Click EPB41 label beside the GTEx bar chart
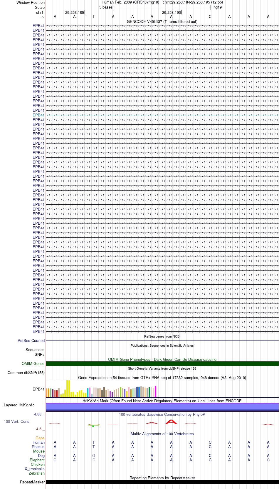The image size is (279, 489). (x=38, y=389)
